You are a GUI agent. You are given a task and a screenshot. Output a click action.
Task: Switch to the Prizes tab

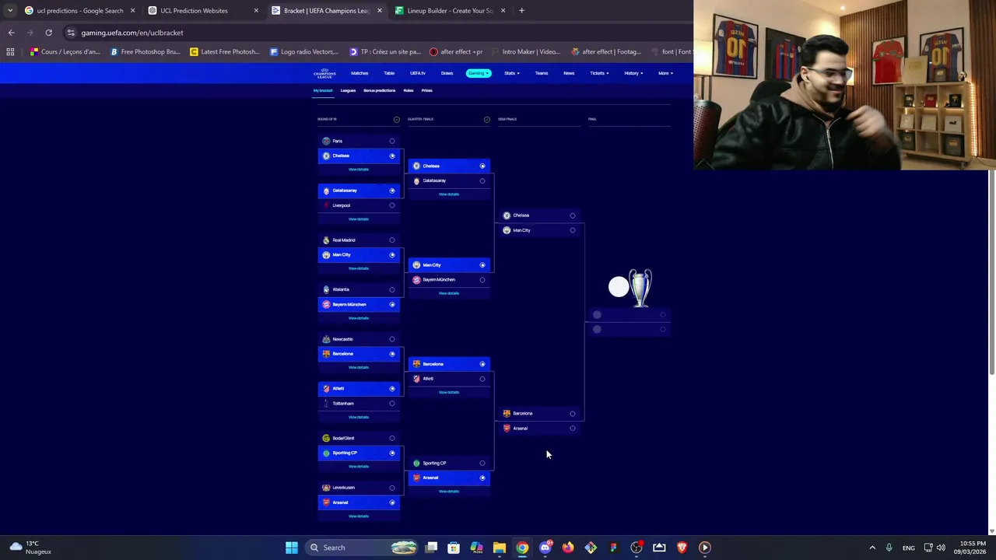pyautogui.click(x=427, y=90)
